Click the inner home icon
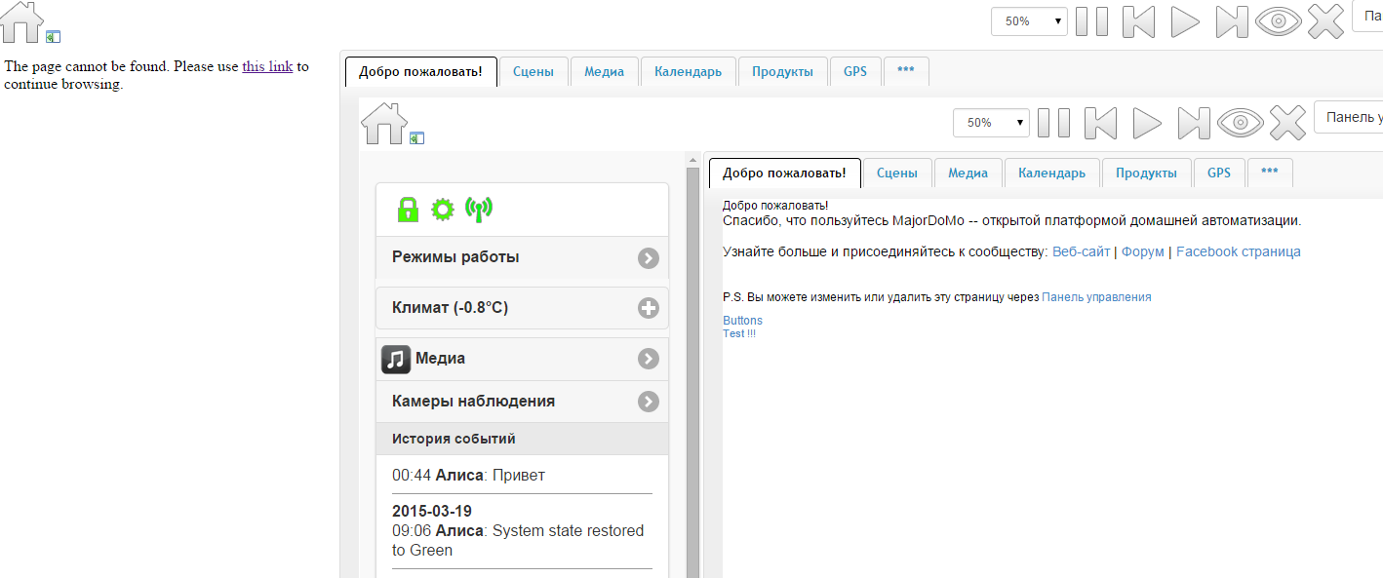This screenshot has width=1383, height=578. point(383,124)
